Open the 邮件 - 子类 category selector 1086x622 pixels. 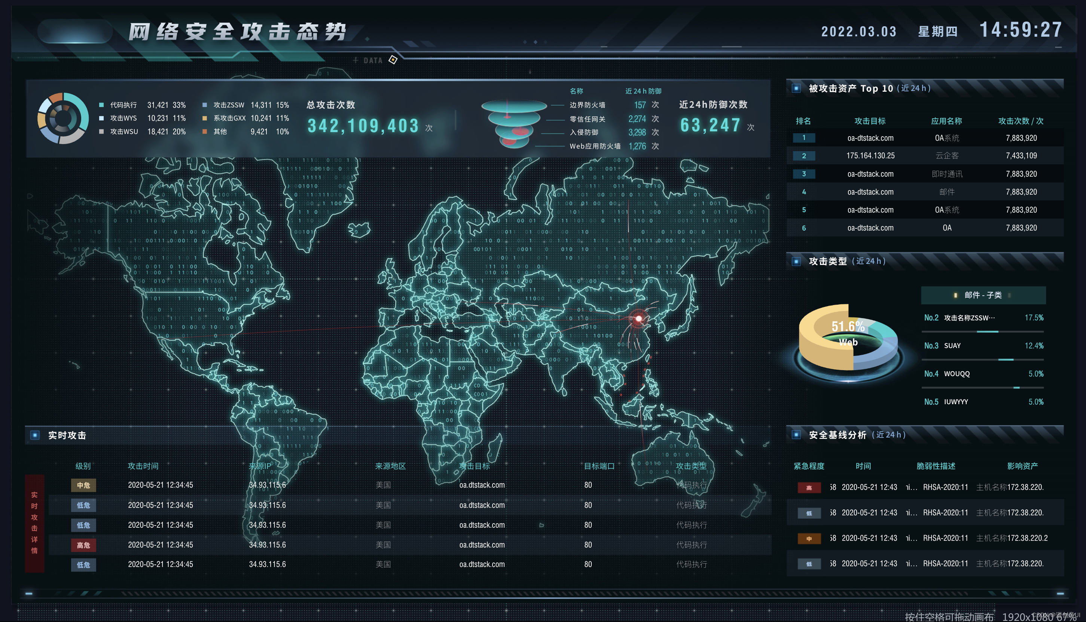pos(983,295)
